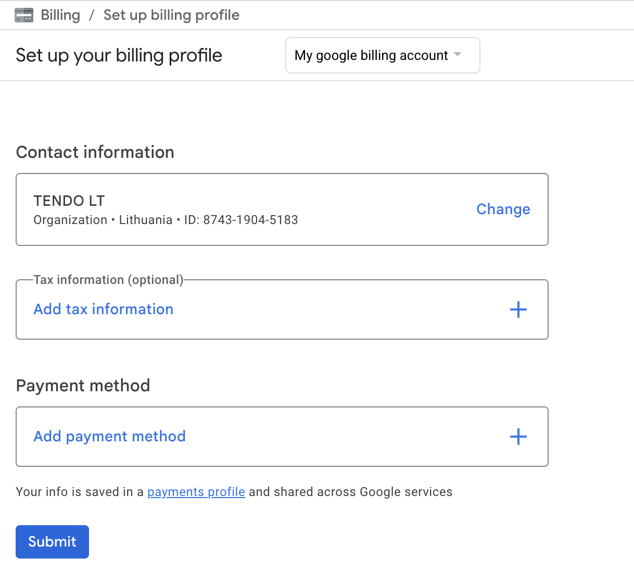634x570 pixels.
Task: Open the payments profile link
Action: point(196,492)
